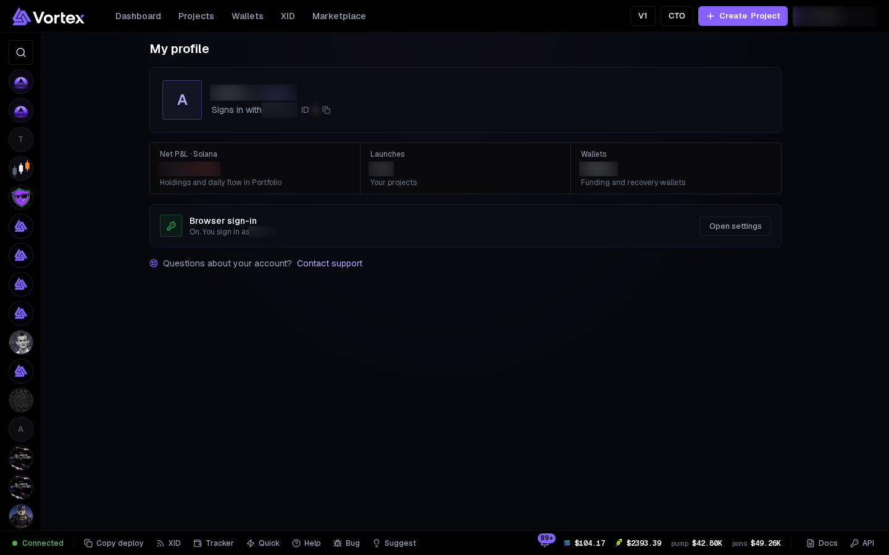Viewport: 889px width, 555px height.
Task: Click the Connected status indicator
Action: point(38,543)
